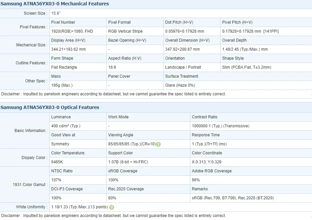Click the 1931 Color Gamut row label
Screen dimensions: 312x220
(x=30, y=185)
